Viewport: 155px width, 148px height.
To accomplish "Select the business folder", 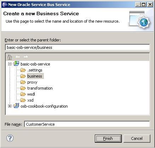I will click(x=35, y=76).
